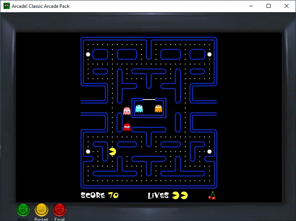Click the top-left power pellet
Viewport: 296px width, 221px height.
coord(88,54)
